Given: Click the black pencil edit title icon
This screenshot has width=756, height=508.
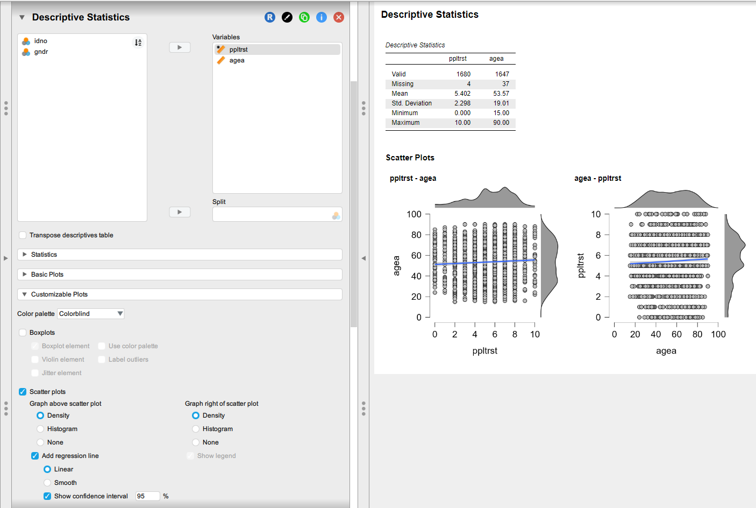Looking at the screenshot, I should coord(287,17).
